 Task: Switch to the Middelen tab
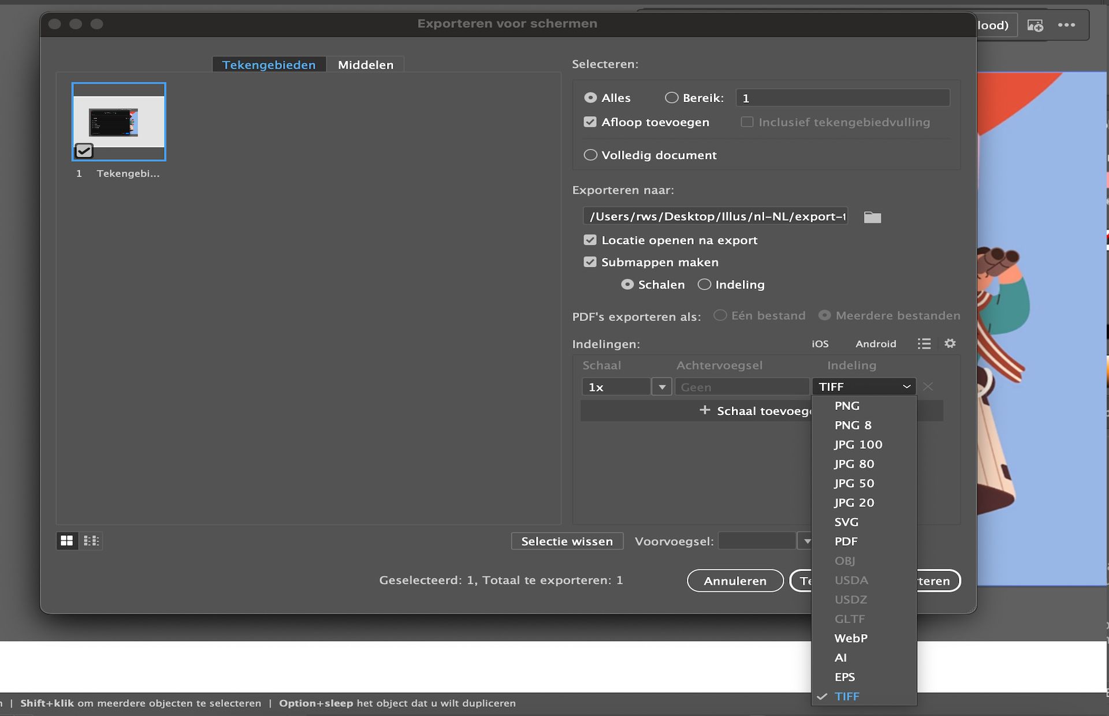click(366, 65)
